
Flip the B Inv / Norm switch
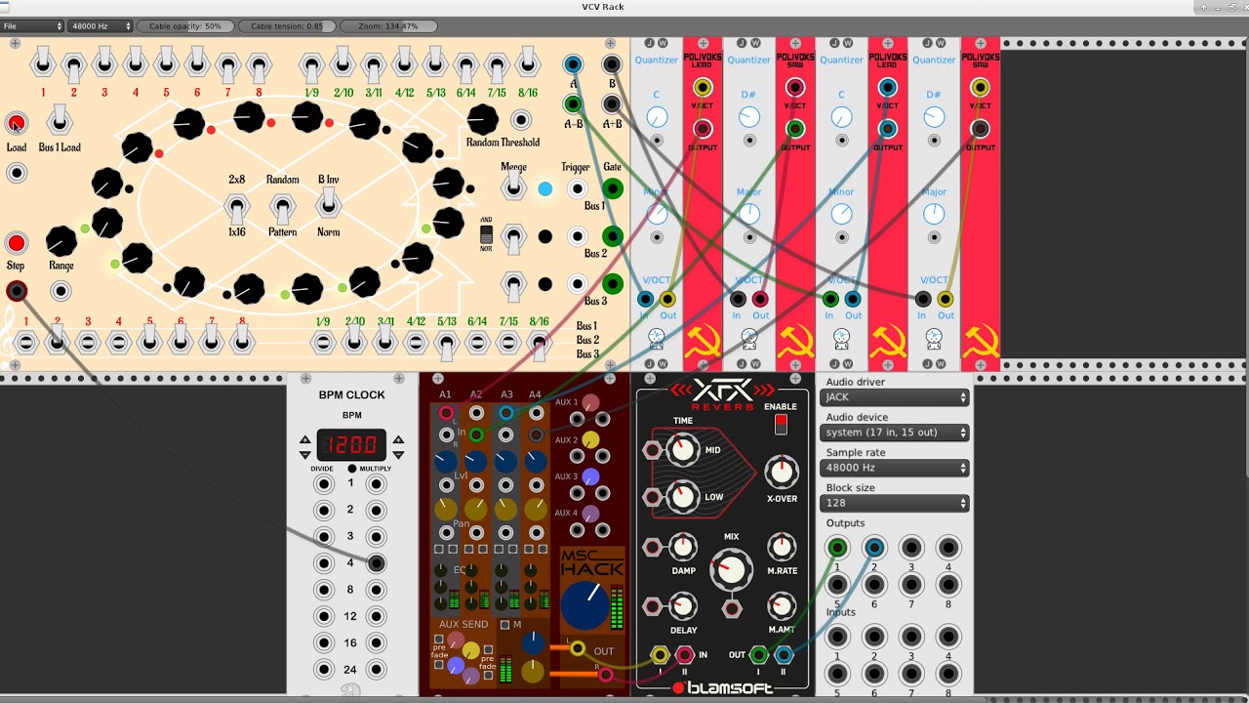(x=329, y=202)
